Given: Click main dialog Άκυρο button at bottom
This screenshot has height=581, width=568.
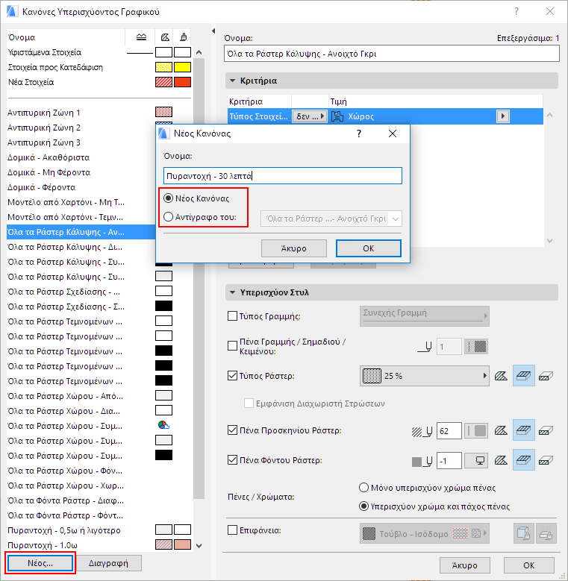Looking at the screenshot, I should coord(464,565).
